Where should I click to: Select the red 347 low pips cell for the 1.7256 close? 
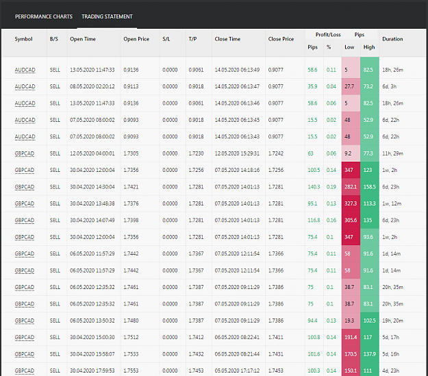351,170
